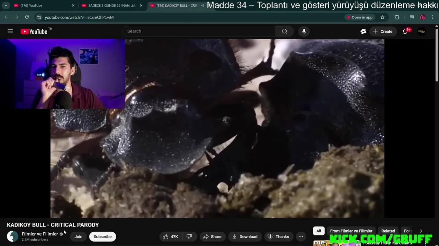Like the video showing 47K
439x246 pixels.
(170, 236)
